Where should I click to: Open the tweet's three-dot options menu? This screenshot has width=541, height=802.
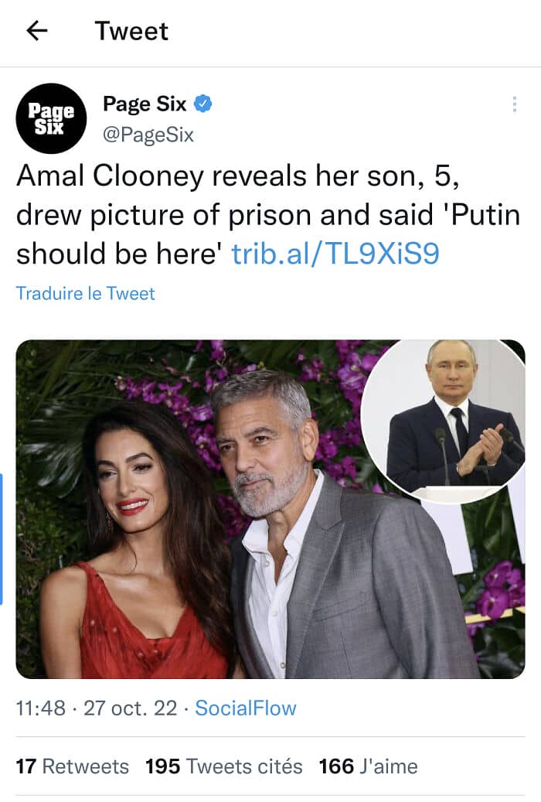[x=514, y=105]
